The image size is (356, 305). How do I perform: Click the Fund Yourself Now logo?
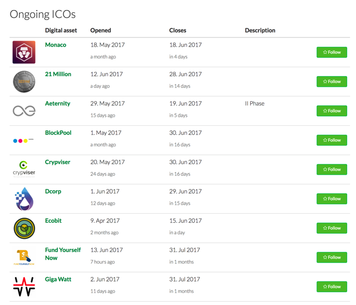point(24,257)
